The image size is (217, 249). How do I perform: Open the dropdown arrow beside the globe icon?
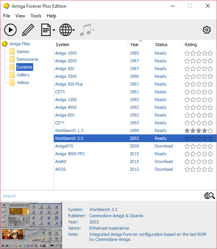(x=74, y=30)
